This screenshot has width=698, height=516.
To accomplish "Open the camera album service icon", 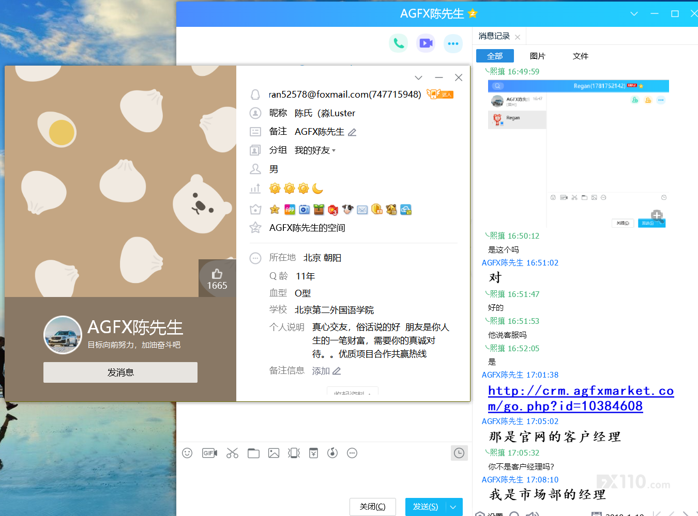I will click(305, 209).
